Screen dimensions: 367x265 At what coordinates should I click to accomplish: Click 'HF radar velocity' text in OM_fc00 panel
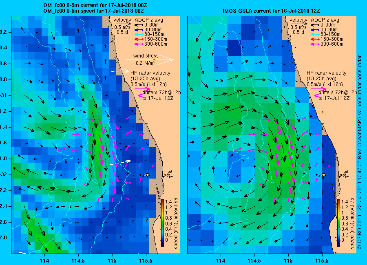[150, 73]
